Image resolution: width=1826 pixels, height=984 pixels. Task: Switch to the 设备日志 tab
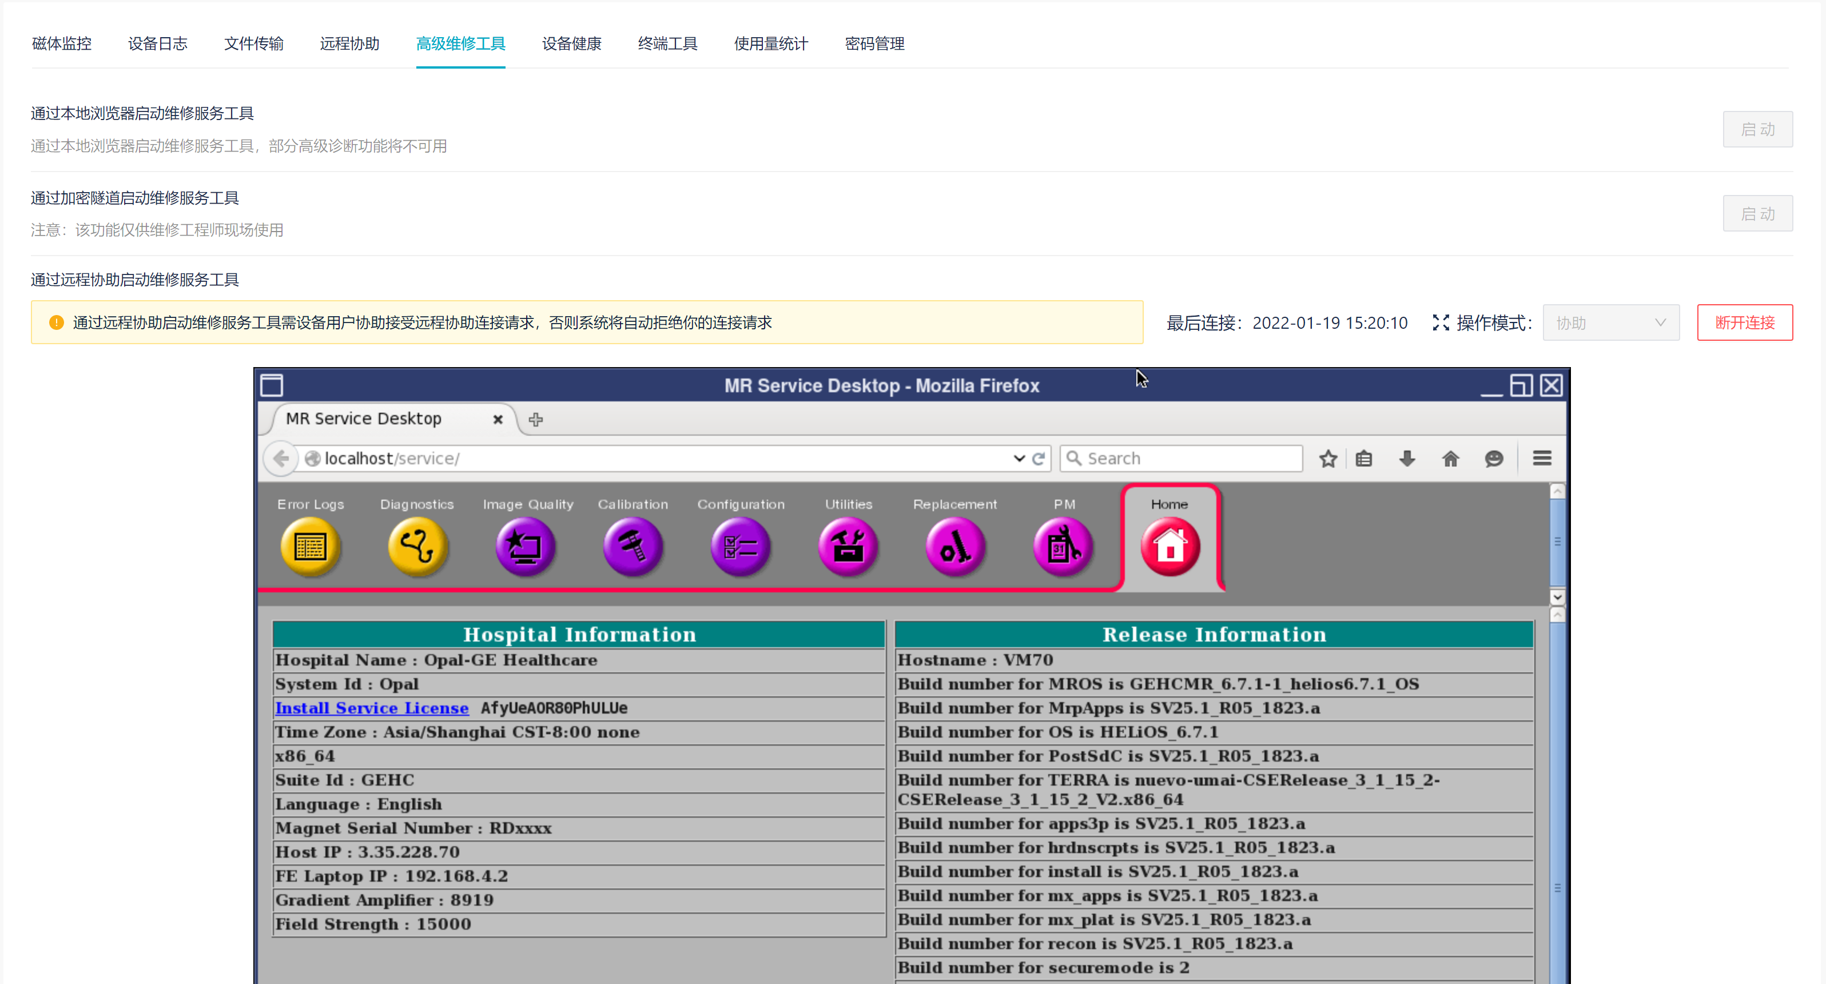[157, 44]
